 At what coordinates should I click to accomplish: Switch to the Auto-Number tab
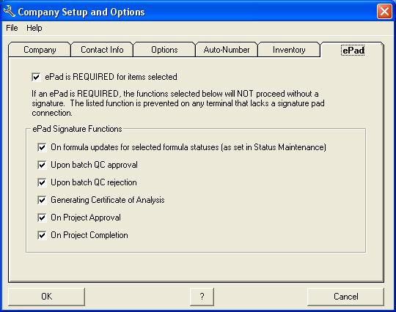click(227, 50)
